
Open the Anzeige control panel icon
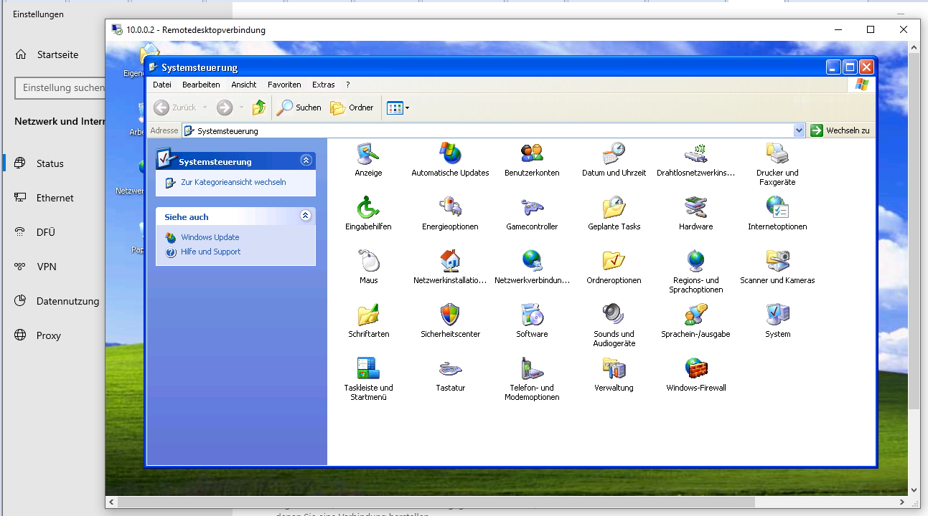click(x=368, y=153)
